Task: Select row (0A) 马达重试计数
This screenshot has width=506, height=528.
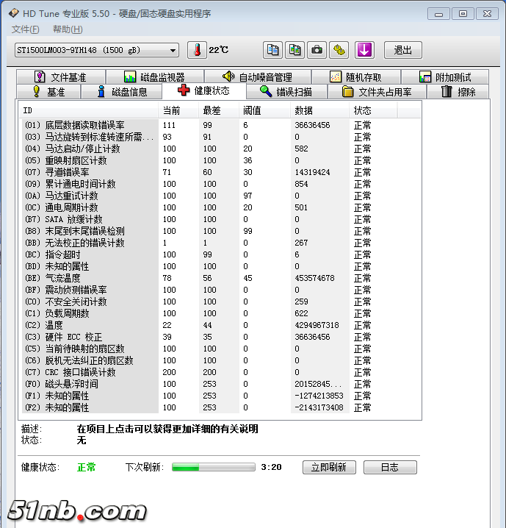Action: [220, 196]
